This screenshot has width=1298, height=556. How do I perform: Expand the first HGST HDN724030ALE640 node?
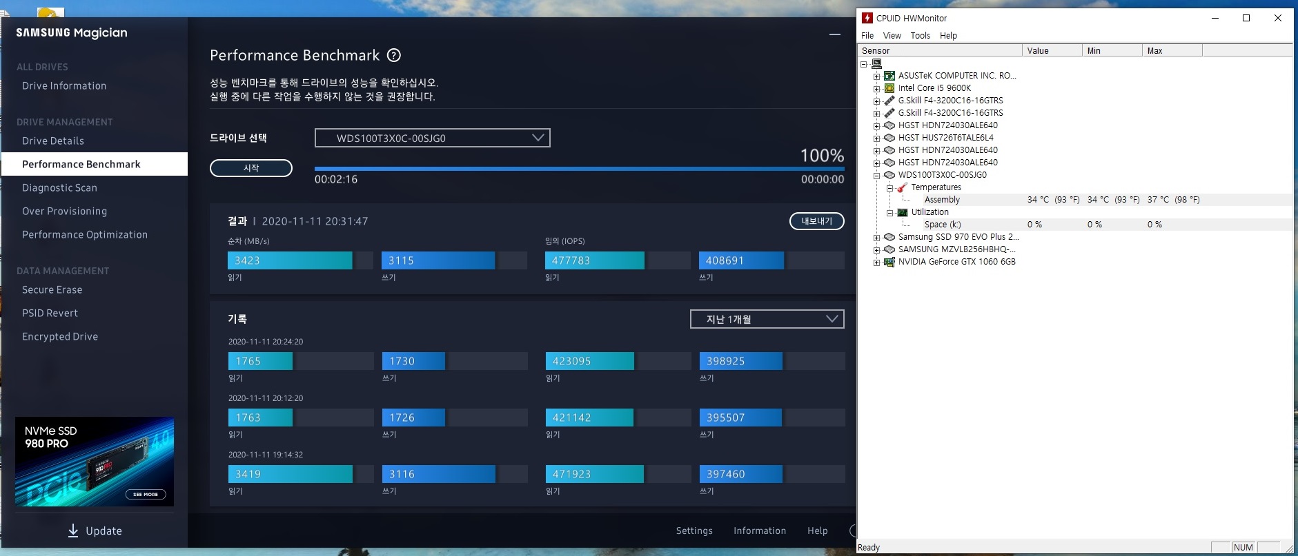pyautogui.click(x=876, y=125)
